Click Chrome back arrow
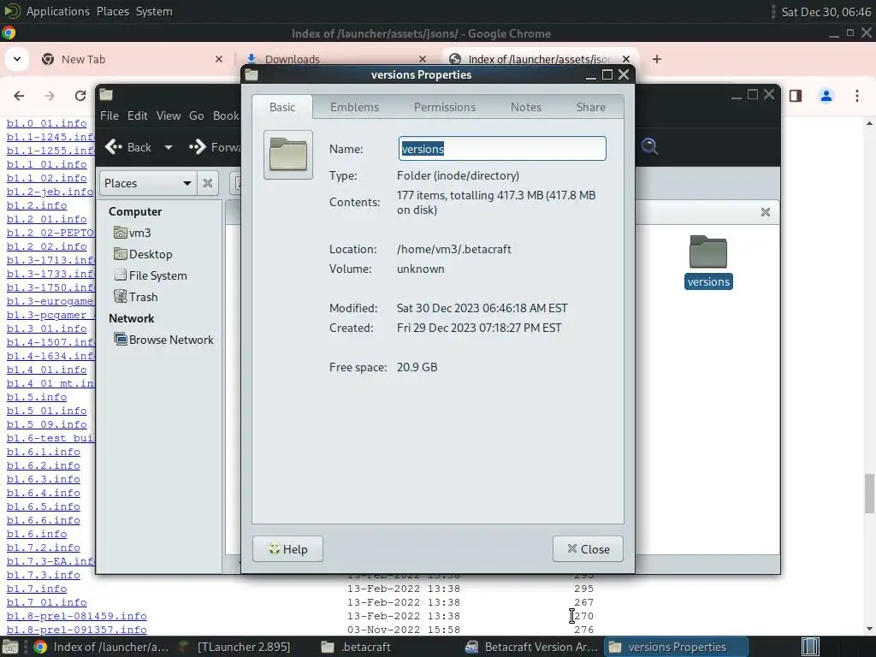 click(19, 96)
